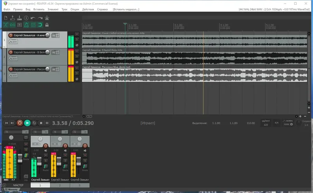Click the 4/4 time signature field
The height and width of the screenshot is (193, 313).
[x=277, y=123]
